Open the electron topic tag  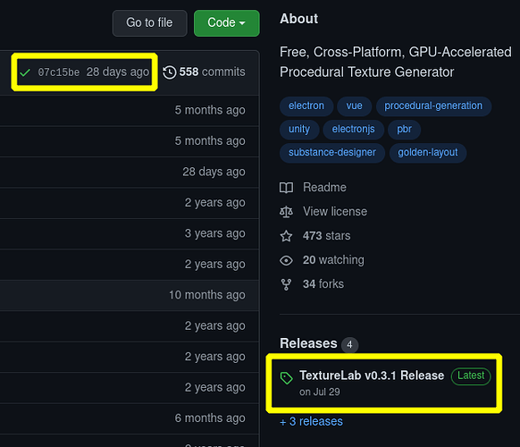(306, 105)
